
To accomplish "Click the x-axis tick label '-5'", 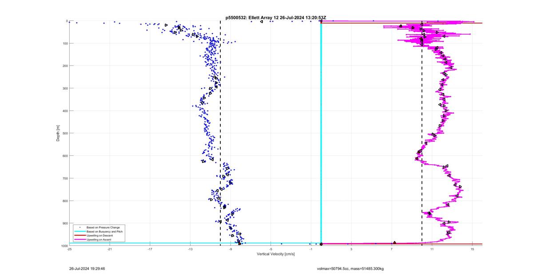I will [x=271, y=249].
